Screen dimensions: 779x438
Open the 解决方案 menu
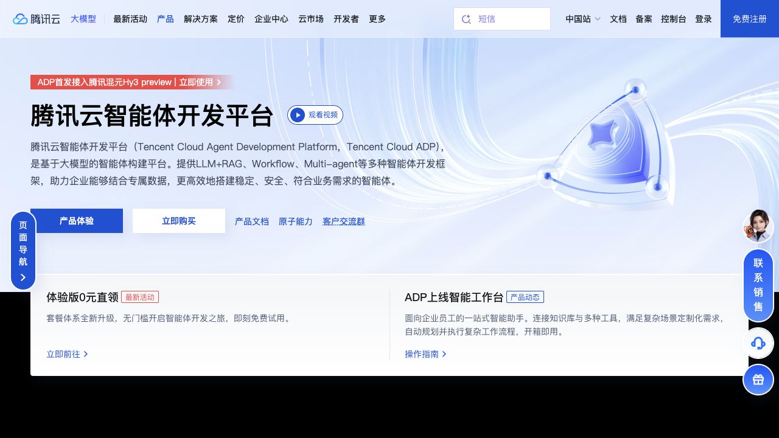[201, 19]
